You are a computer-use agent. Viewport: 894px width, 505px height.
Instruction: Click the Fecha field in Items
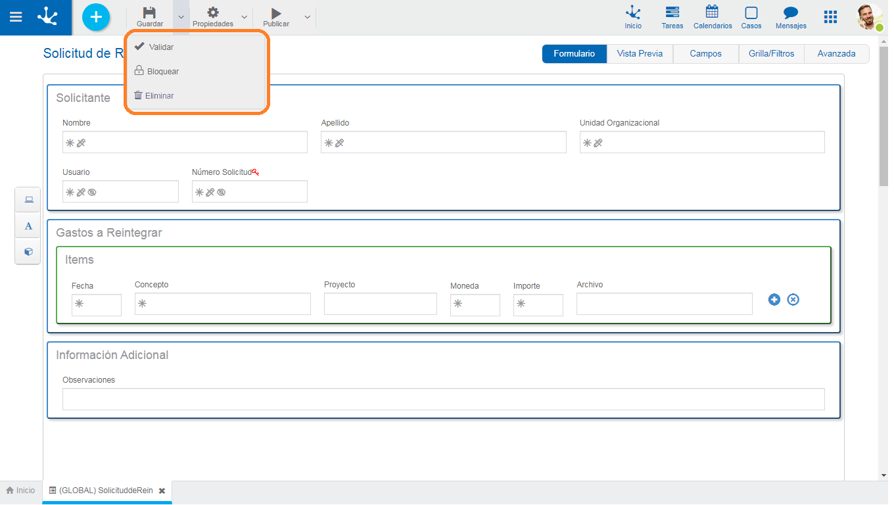[97, 305]
